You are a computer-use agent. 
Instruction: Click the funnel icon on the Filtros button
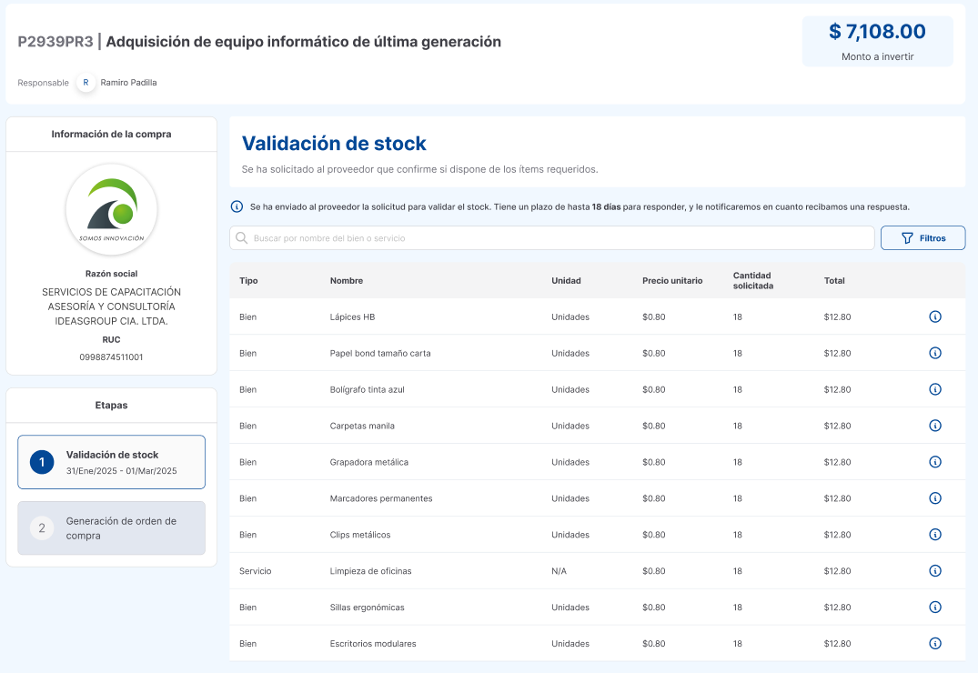tap(907, 237)
